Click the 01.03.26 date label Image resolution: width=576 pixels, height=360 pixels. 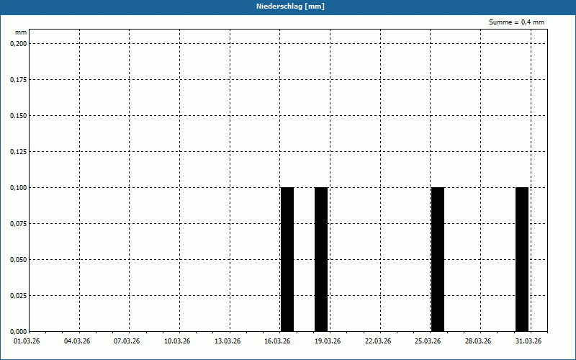tap(27, 341)
